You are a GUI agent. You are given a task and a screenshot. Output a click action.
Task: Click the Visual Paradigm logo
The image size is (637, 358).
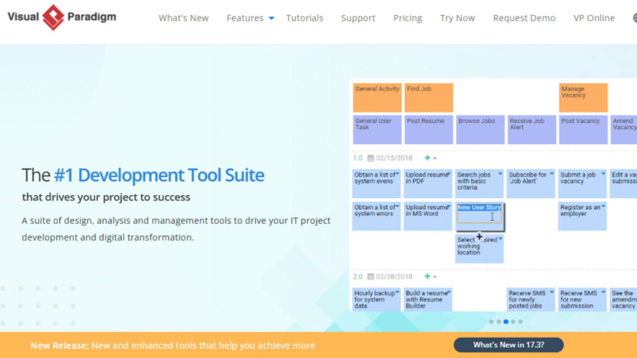pos(61,18)
